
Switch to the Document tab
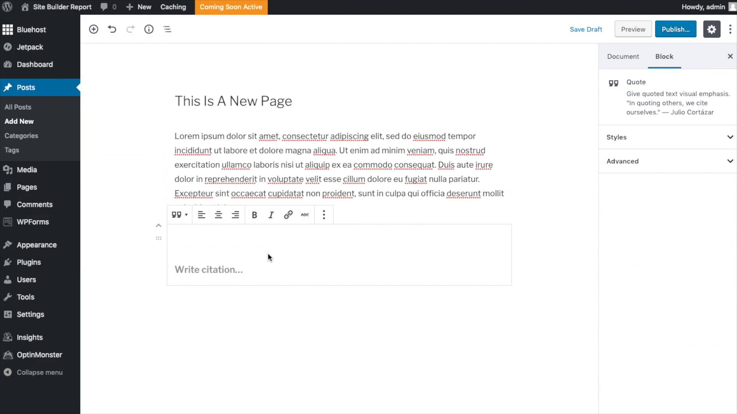[623, 56]
